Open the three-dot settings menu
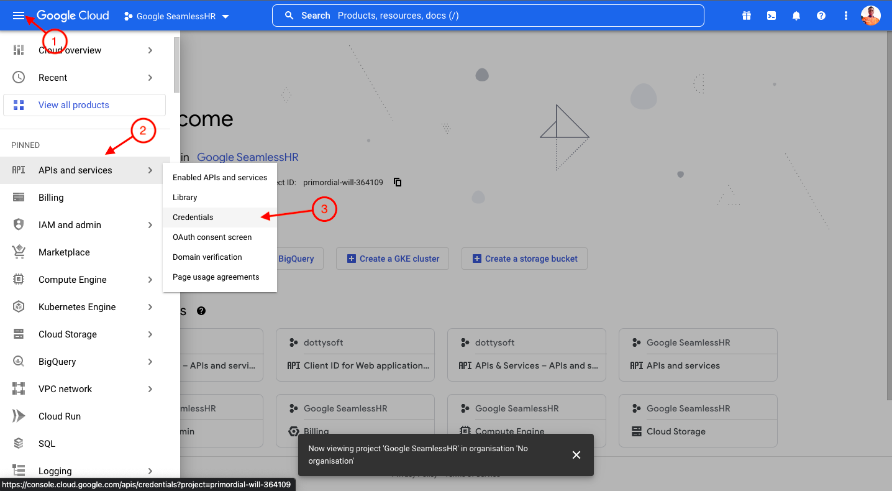Image resolution: width=892 pixels, height=491 pixels. click(845, 16)
